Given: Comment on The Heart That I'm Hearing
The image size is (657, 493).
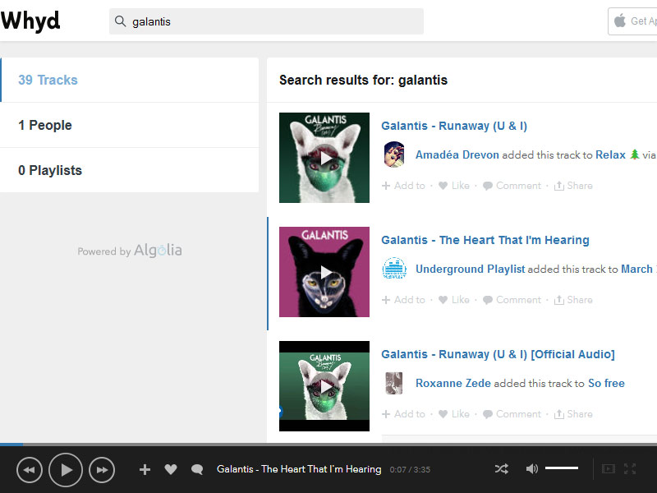Looking at the screenshot, I should click(512, 299).
